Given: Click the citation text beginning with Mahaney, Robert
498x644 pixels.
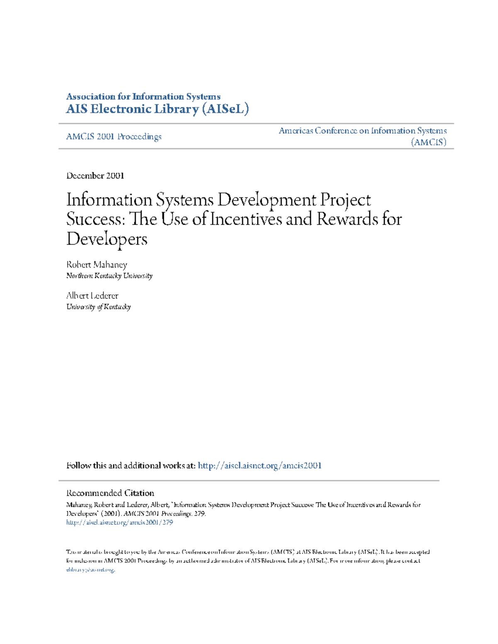Looking at the screenshot, I should point(243,505).
